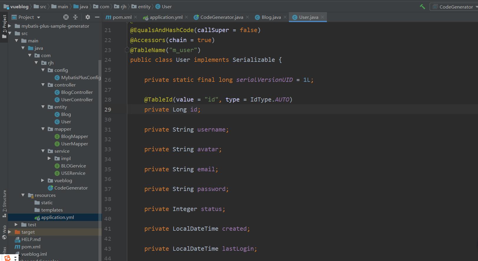Click BlogMapper interface icon
Viewport: 478px width, 261px height.
[x=57, y=137]
